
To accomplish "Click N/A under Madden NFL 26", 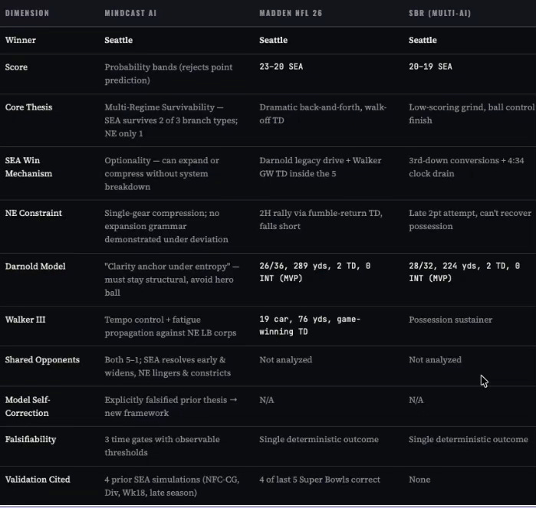I will (267, 400).
